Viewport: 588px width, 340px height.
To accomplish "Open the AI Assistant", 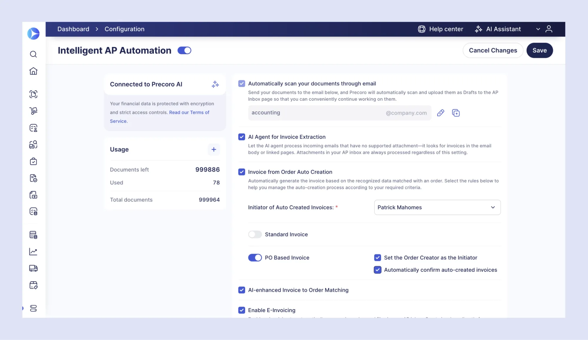I will tap(498, 29).
